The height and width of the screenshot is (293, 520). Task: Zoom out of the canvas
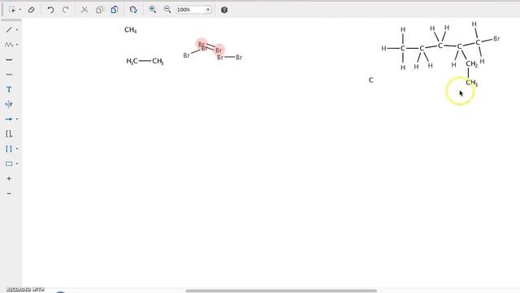[x=167, y=10]
